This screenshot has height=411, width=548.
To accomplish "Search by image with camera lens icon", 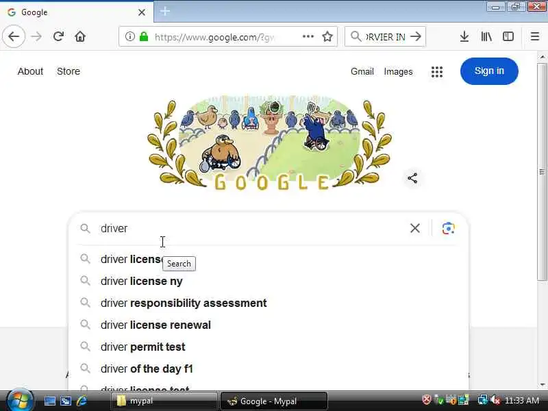I will point(448,228).
